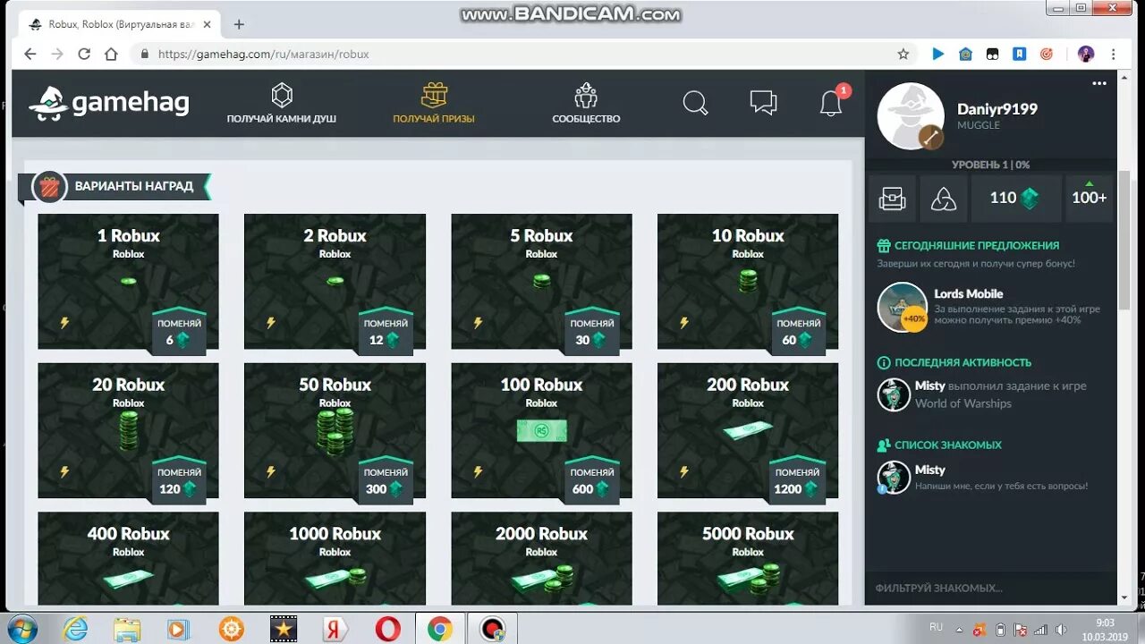Click the 100+ rank indicator
1145x644 pixels.
(1089, 199)
